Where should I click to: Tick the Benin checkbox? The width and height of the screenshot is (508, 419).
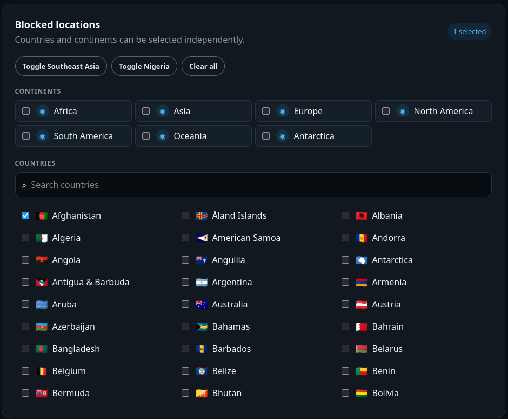pyautogui.click(x=345, y=371)
